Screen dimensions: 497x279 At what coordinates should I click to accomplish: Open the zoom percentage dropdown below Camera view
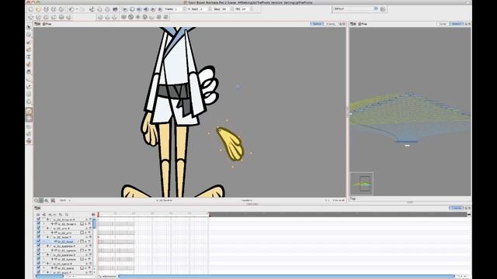coord(65,201)
